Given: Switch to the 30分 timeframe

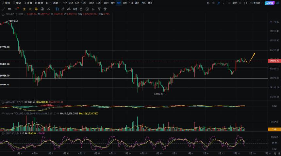Looking at the screenshot, I should pyautogui.click(x=91, y=3).
